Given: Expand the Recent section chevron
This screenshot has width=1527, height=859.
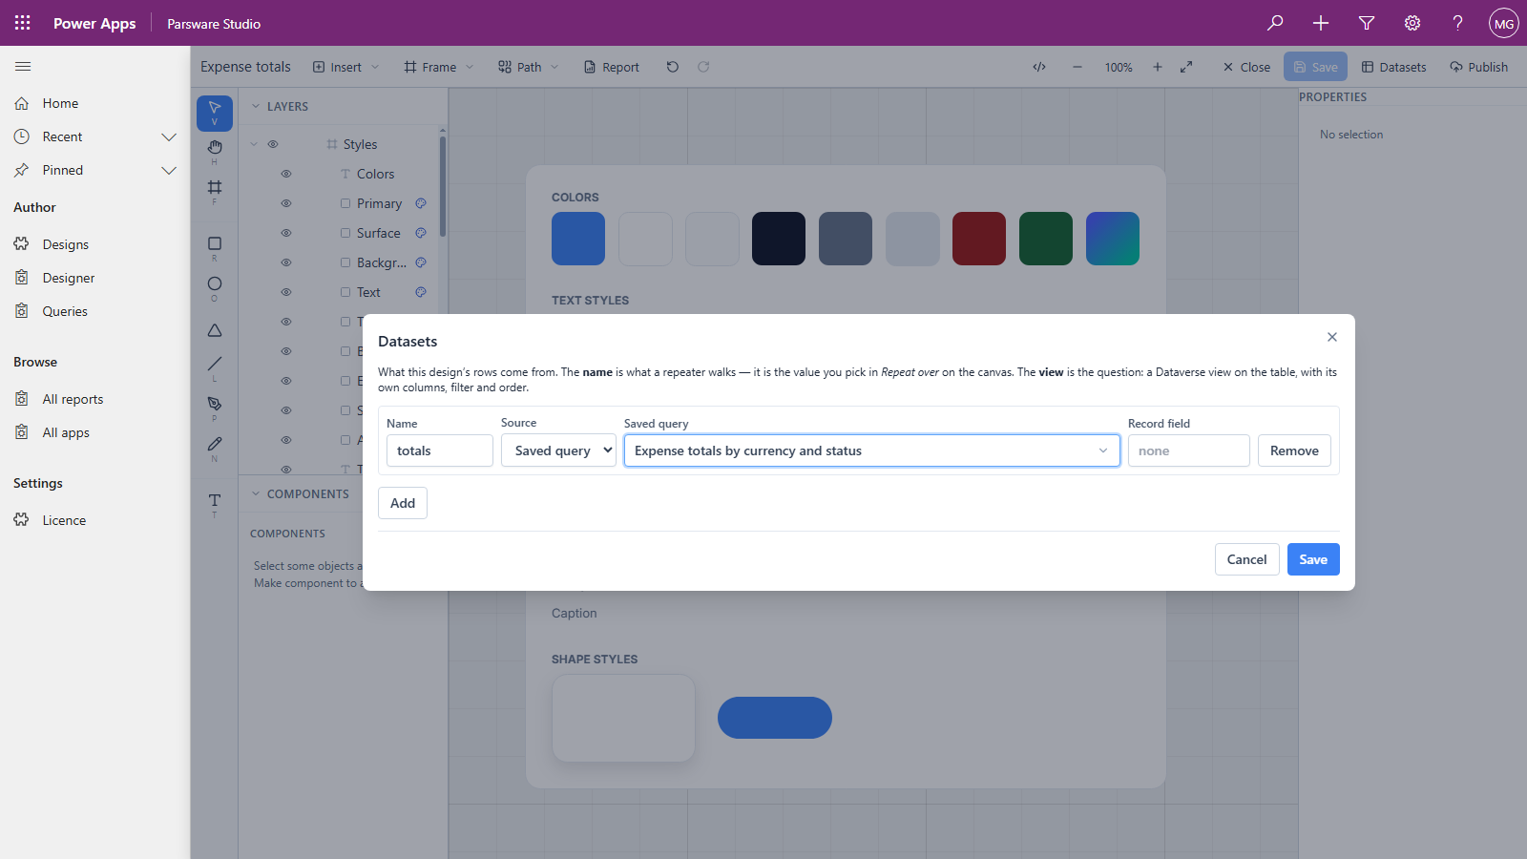Looking at the screenshot, I should tap(169, 136).
